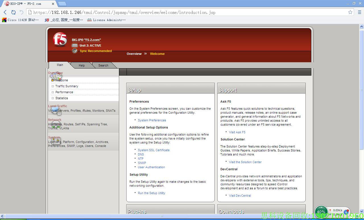
Task: Click the Plug-ins panel heading
Action: [137, 211]
